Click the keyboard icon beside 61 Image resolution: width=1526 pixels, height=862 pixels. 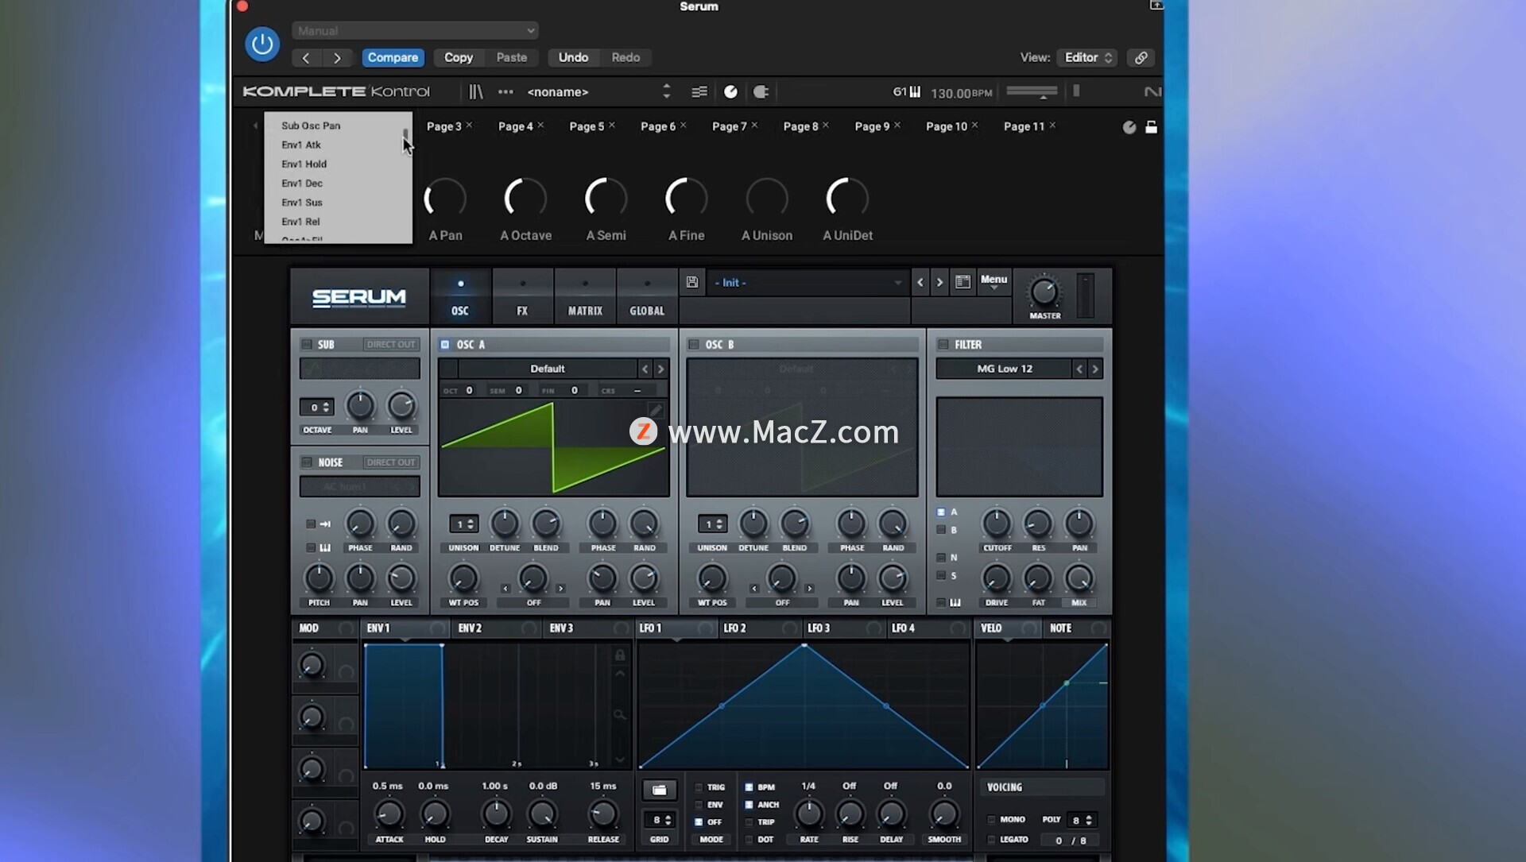click(916, 92)
